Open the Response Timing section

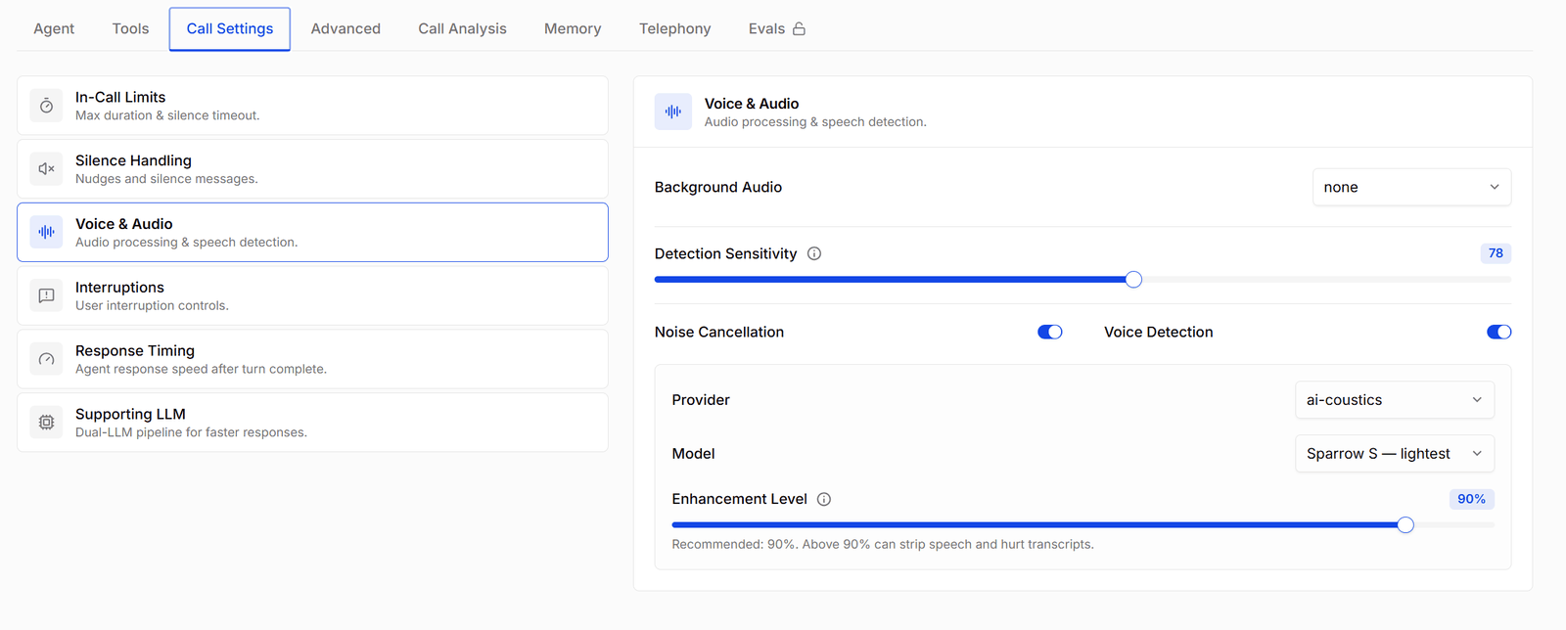(312, 359)
